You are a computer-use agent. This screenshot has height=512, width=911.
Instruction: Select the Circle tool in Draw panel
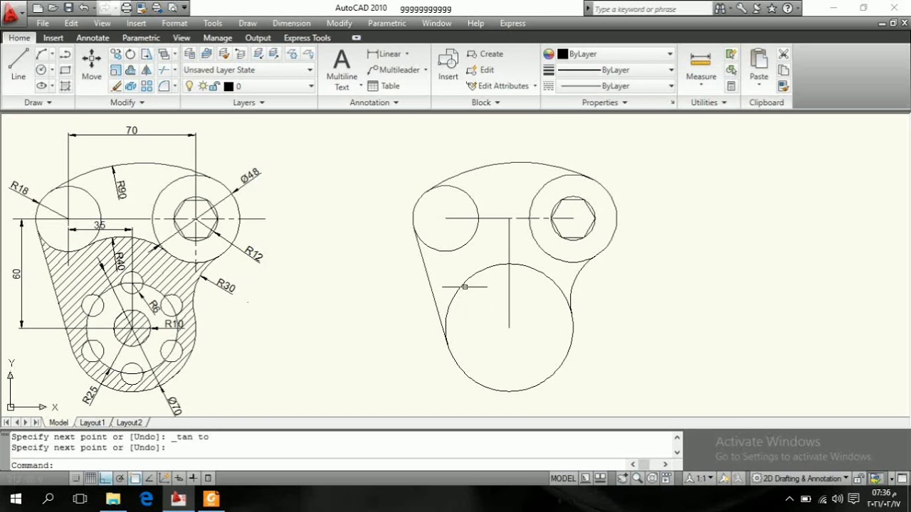coord(41,70)
